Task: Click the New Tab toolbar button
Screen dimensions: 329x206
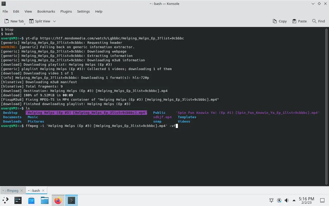Action: tap(14, 21)
